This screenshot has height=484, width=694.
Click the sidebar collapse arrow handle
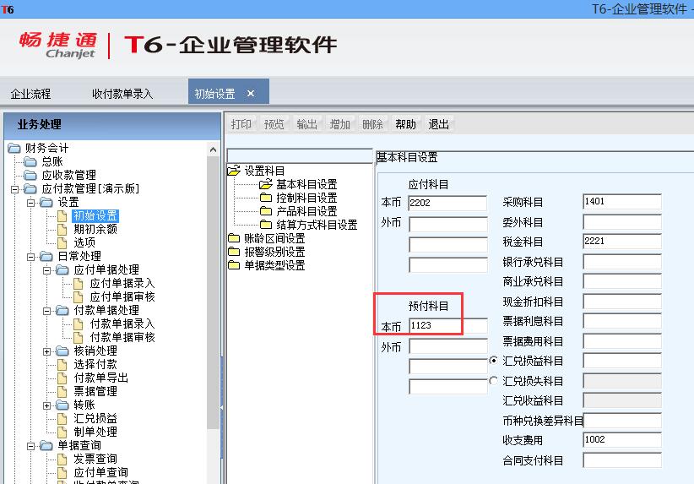click(x=221, y=407)
